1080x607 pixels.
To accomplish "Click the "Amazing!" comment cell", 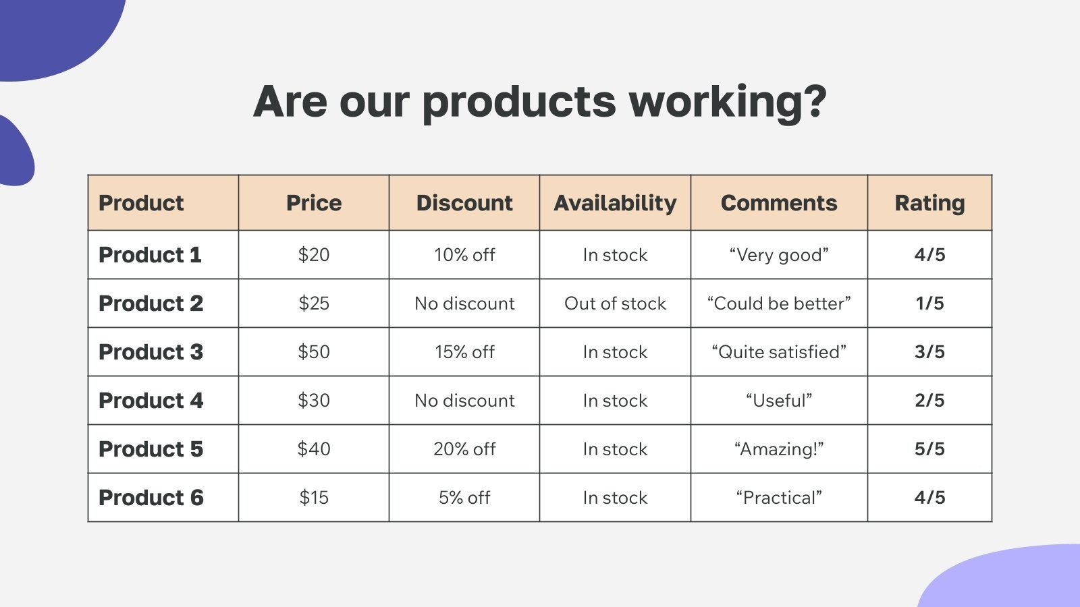I will tap(779, 449).
